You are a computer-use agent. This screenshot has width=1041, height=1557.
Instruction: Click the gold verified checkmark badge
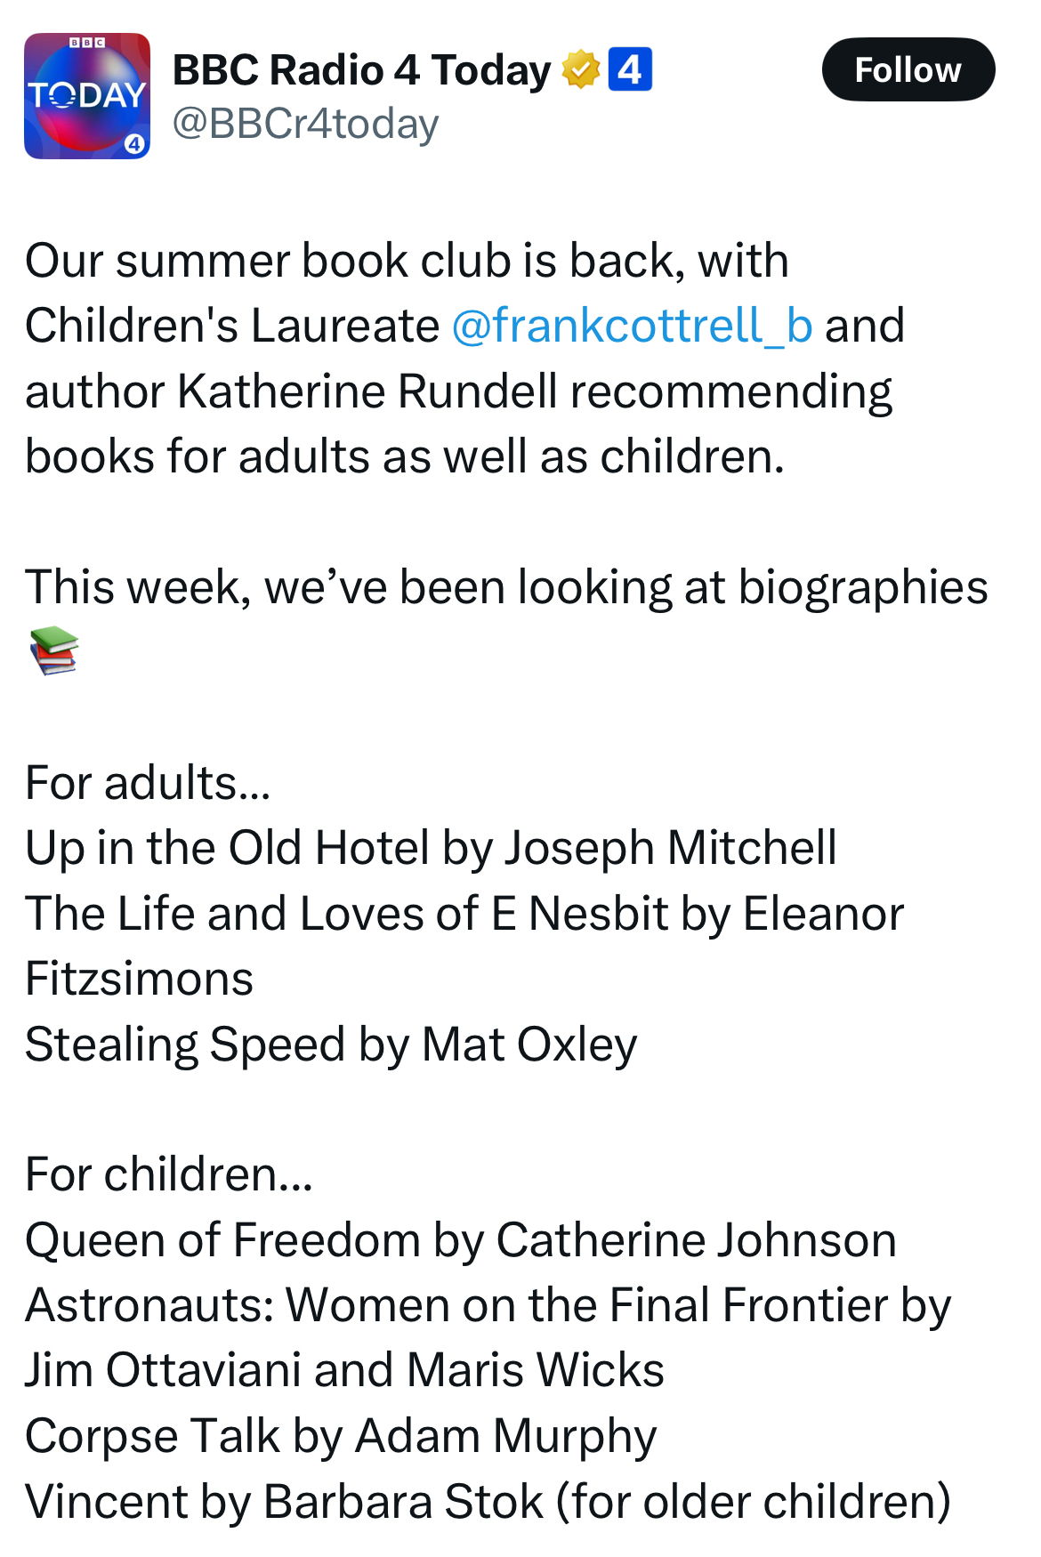click(x=580, y=69)
